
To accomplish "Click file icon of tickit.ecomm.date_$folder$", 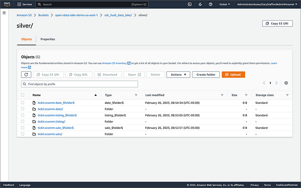I will [x=34, y=103].
